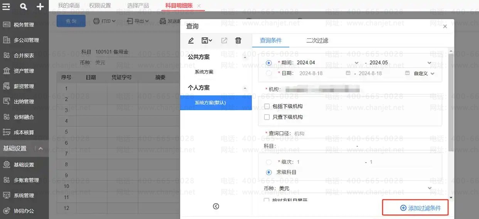Open 多账套管理 module icon
This screenshot has height=219, width=479.
tap(7, 180)
